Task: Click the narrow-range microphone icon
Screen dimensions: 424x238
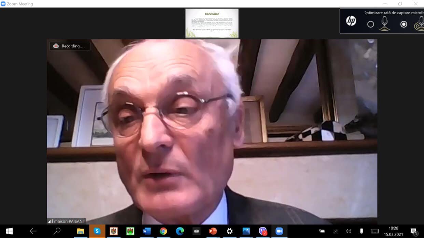Action: 384,23
